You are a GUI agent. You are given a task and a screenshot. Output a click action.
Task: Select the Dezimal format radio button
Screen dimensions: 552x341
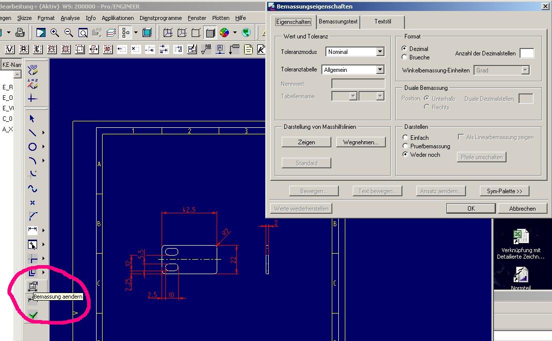tap(405, 48)
